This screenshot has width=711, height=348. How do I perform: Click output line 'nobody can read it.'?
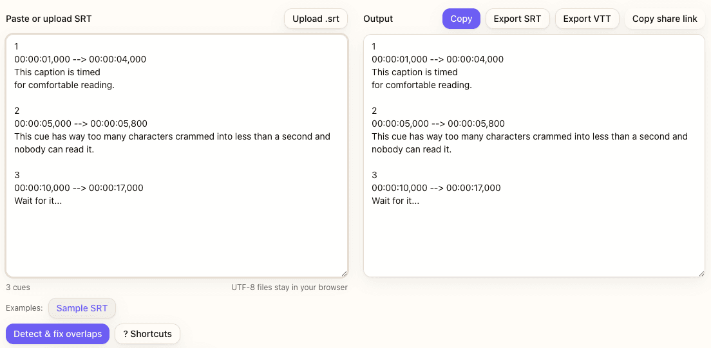click(x=412, y=149)
